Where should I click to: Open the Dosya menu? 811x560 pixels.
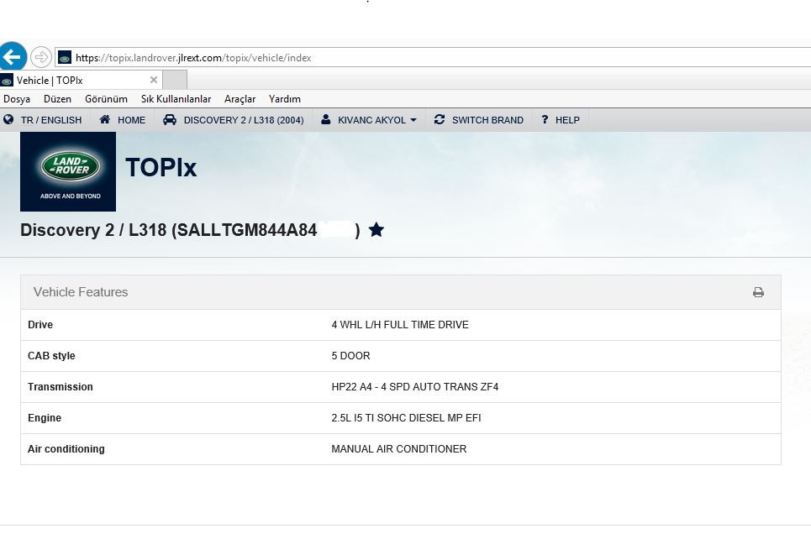pyautogui.click(x=17, y=99)
